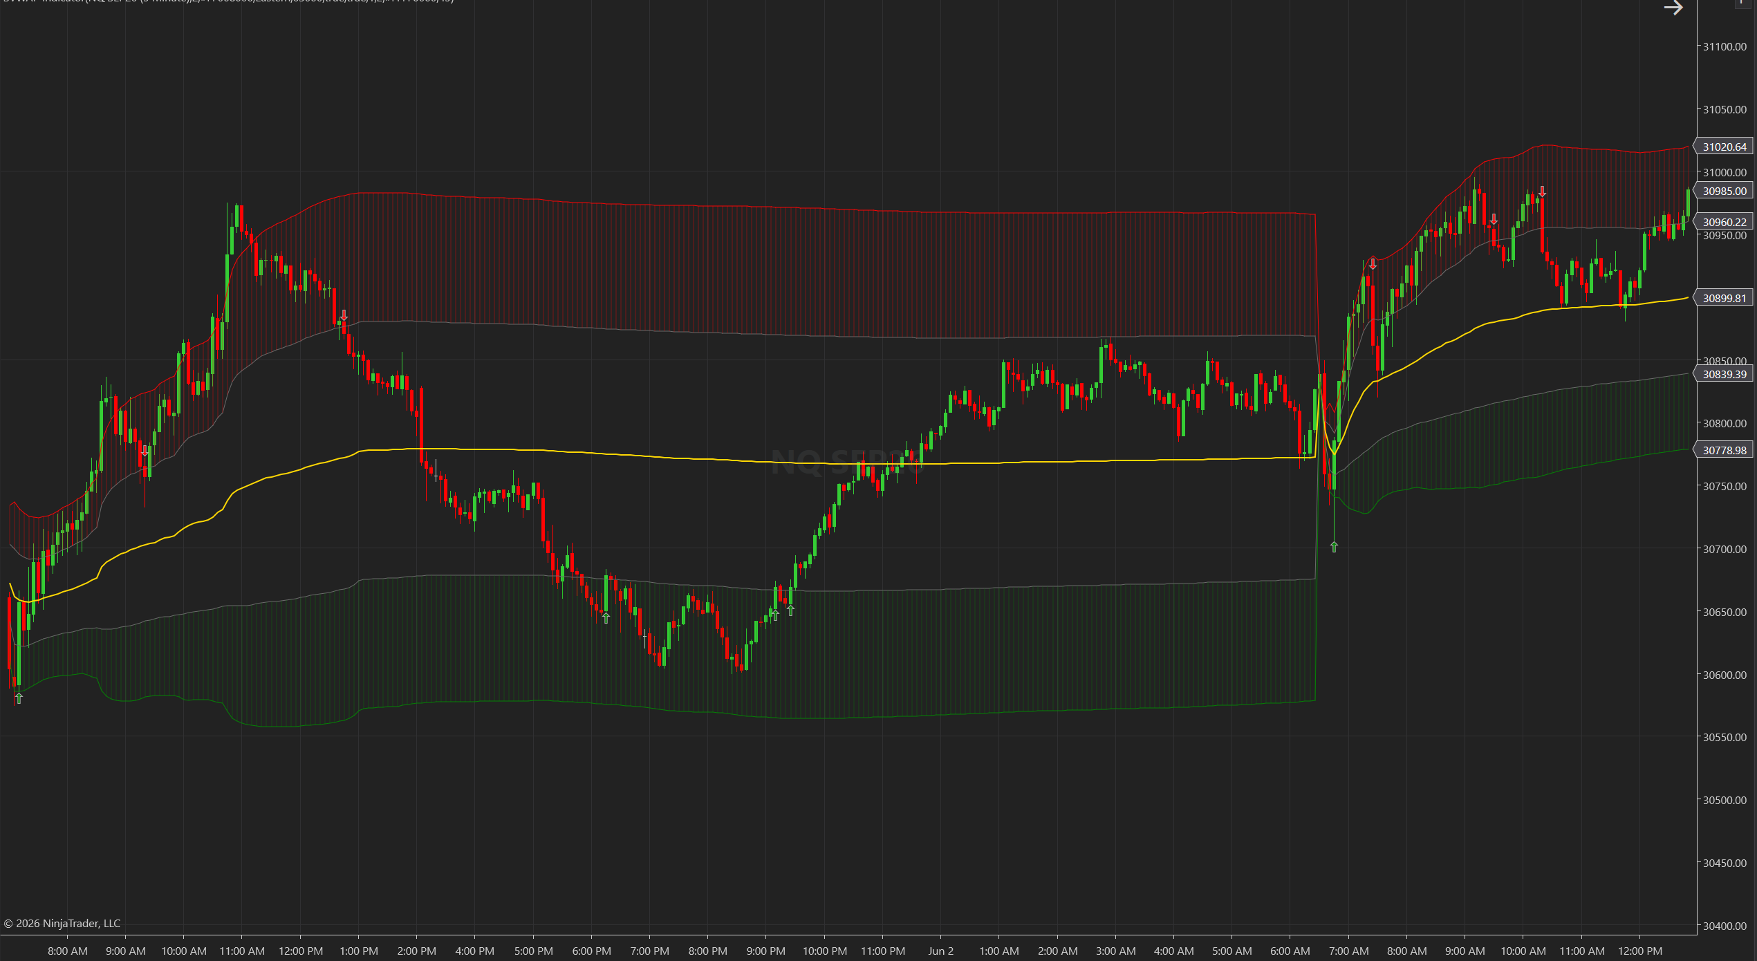Image resolution: width=1757 pixels, height=961 pixels.
Task: Click the 30400.00 price axis label
Action: pos(1725,926)
